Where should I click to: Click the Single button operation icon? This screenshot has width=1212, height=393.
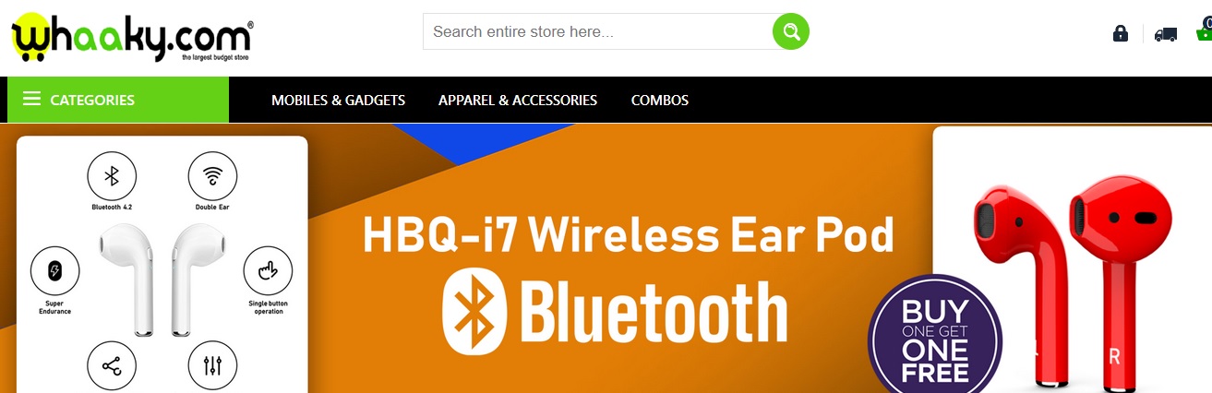point(268,271)
